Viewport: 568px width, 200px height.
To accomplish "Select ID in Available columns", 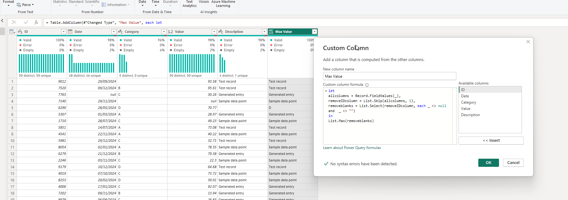I will tap(490, 90).
